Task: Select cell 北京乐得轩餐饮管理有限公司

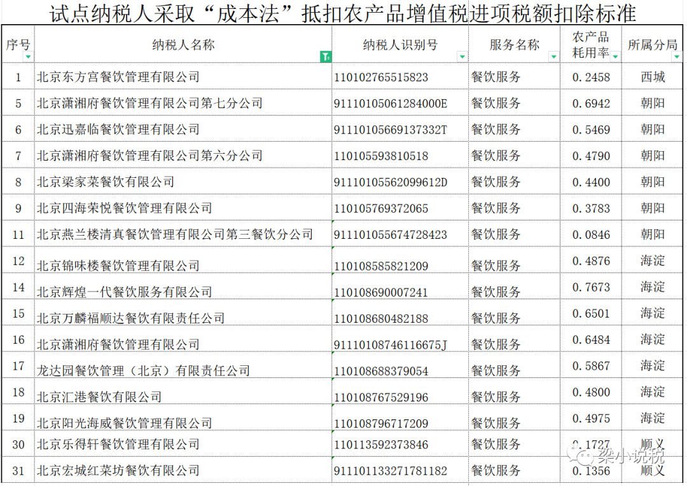Action: [183, 444]
